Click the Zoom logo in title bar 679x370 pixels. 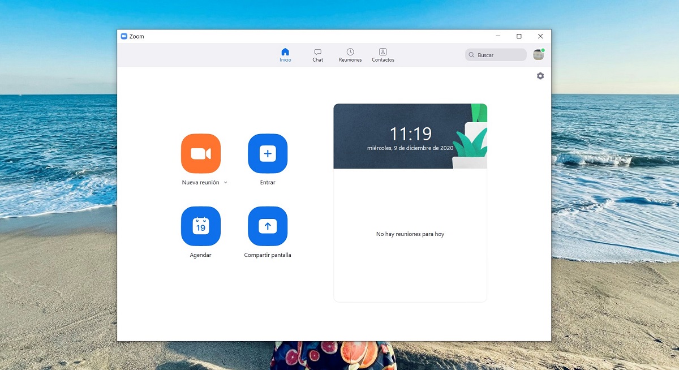point(124,36)
